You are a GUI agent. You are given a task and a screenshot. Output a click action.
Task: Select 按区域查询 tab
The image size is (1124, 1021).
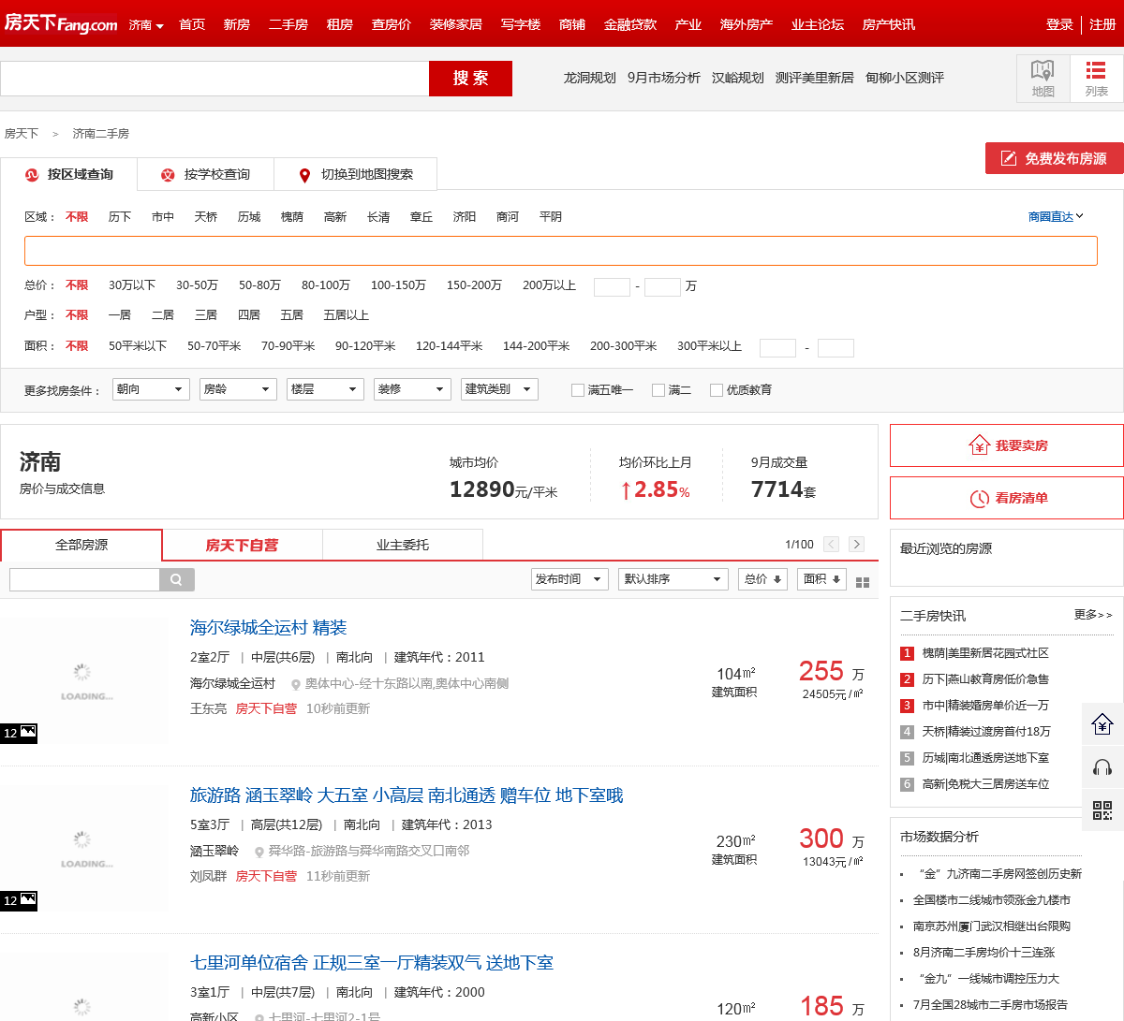[x=68, y=175]
